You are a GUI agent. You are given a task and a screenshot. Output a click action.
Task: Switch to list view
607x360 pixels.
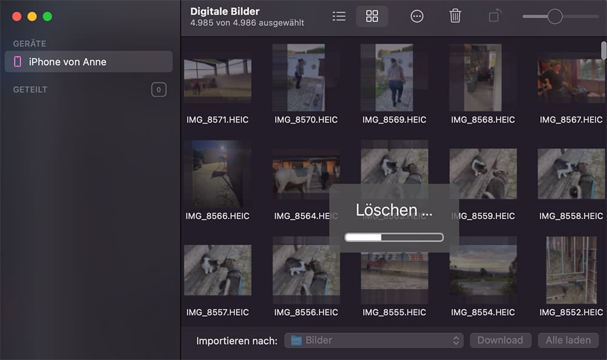point(339,16)
